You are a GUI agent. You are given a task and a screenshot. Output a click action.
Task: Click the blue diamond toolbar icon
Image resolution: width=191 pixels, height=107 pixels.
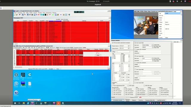pos(61,15)
